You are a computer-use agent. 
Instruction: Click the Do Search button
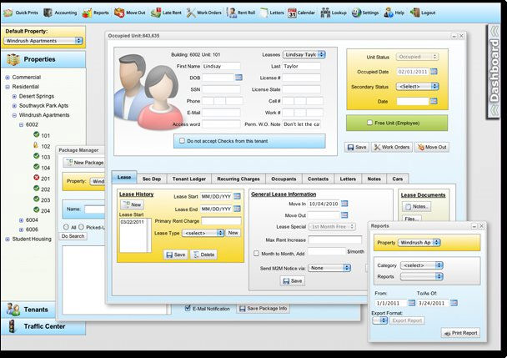click(73, 236)
